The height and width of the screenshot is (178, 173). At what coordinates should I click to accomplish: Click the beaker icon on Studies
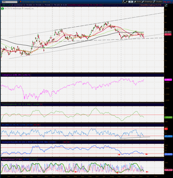(154, 2)
